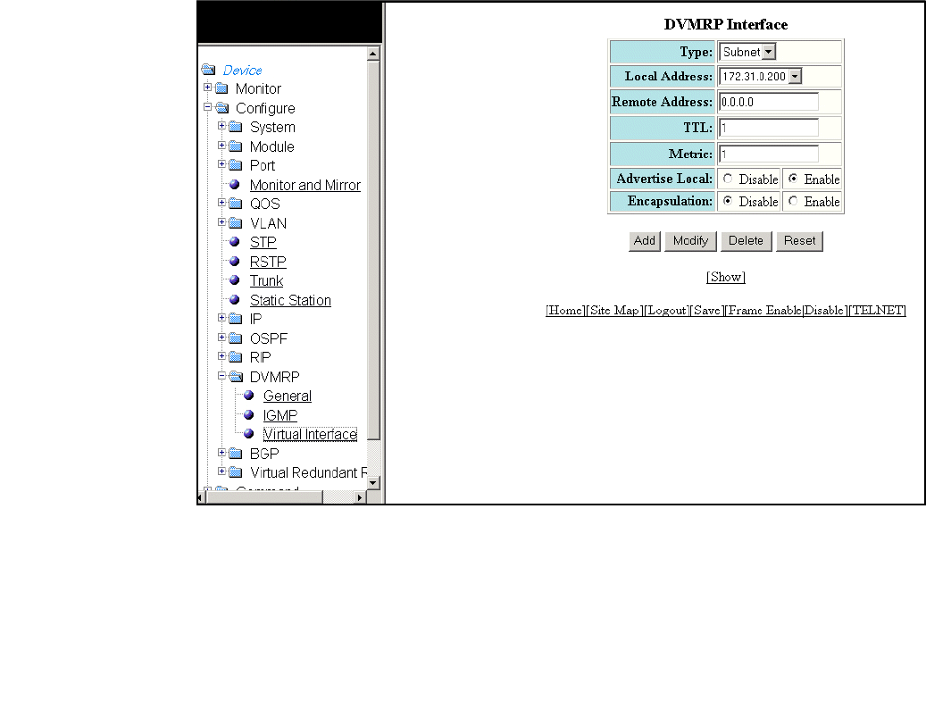926x709 pixels.
Task: Open the IGMP link under DVMRP
Action: tap(279, 415)
